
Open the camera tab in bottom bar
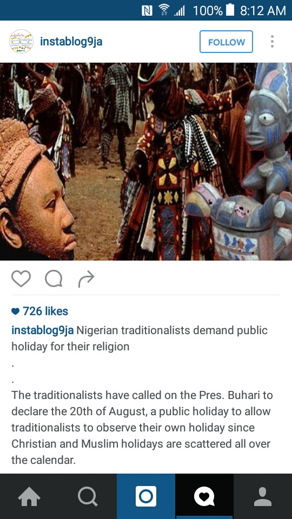pyautogui.click(x=146, y=496)
